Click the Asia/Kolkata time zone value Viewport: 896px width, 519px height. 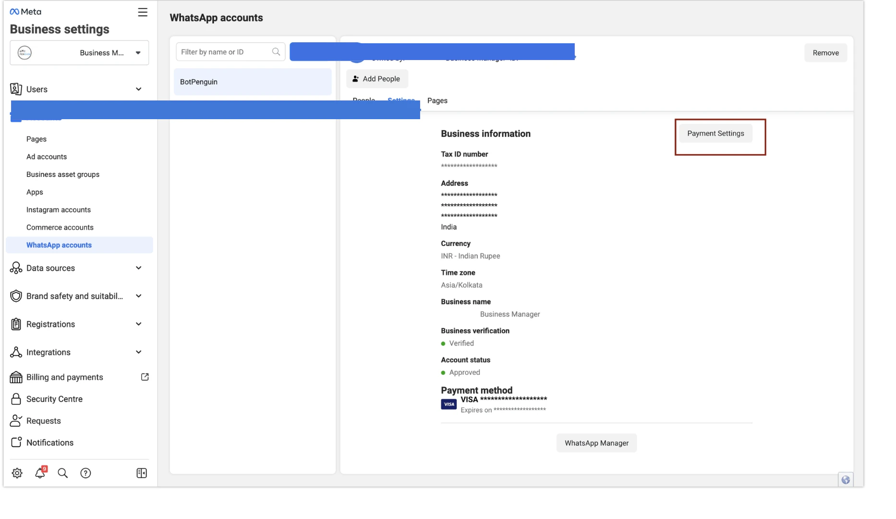461,285
